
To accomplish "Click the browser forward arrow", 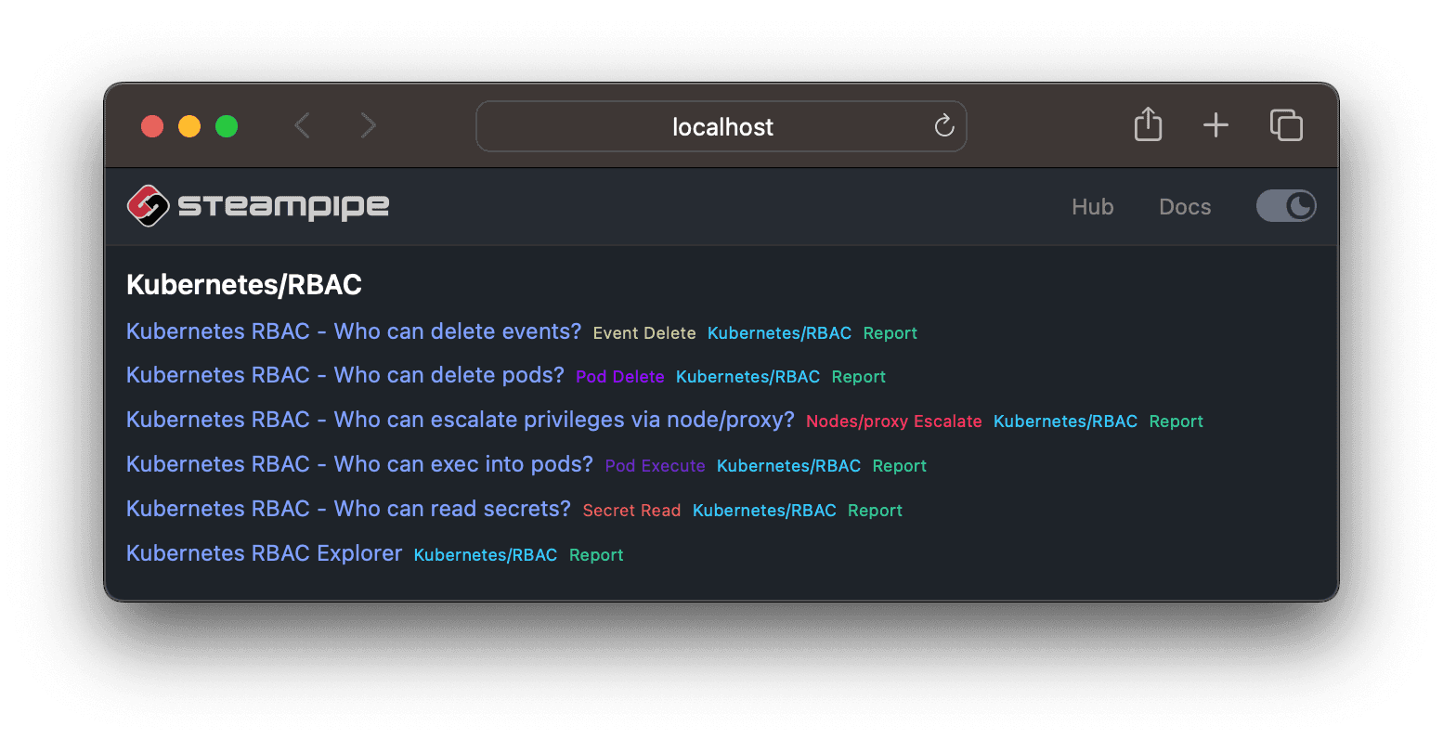I will tap(368, 125).
